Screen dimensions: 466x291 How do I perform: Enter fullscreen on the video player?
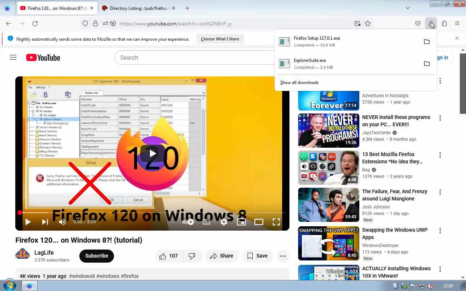pyautogui.click(x=276, y=222)
